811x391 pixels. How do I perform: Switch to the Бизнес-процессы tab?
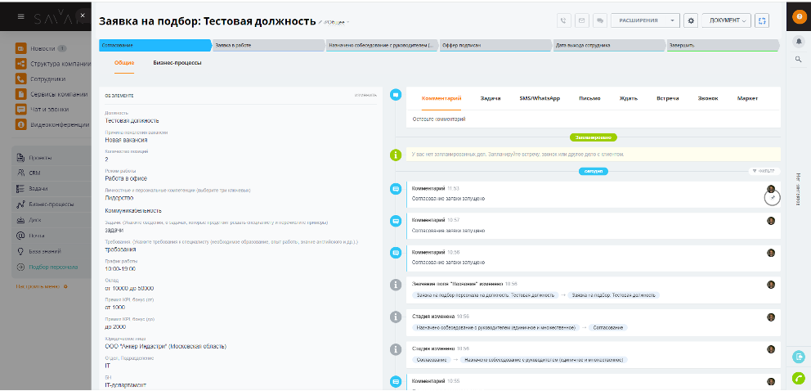pos(177,62)
